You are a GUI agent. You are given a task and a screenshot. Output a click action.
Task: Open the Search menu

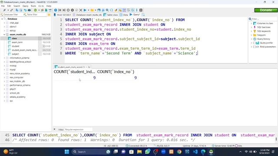tap(17, 6)
